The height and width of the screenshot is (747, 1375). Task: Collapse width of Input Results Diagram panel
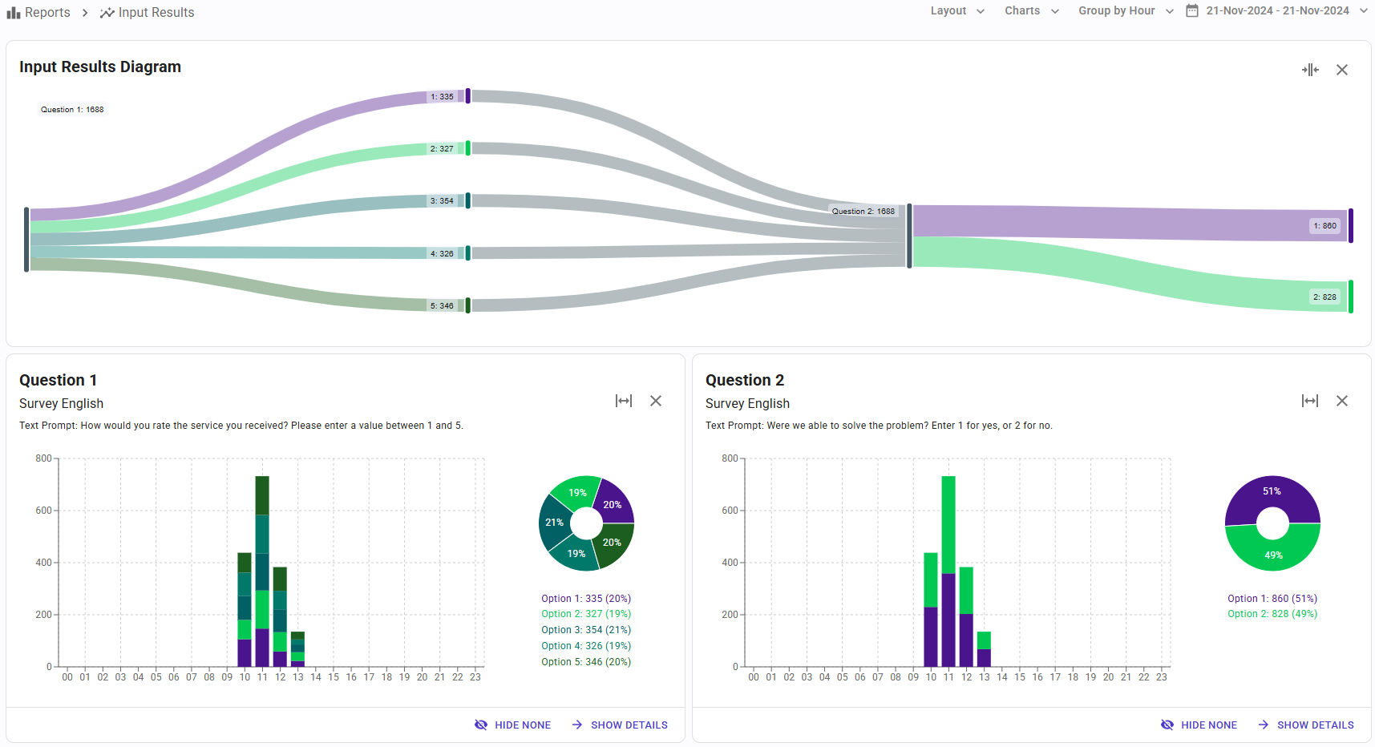1310,70
